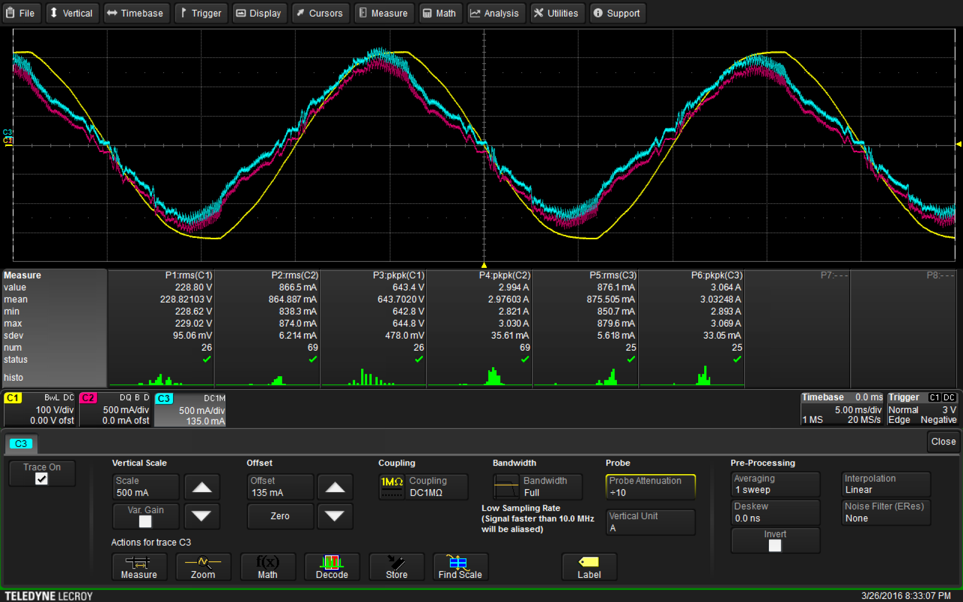
Task: Select the C2 channel descriptor box
Action: 115,409
